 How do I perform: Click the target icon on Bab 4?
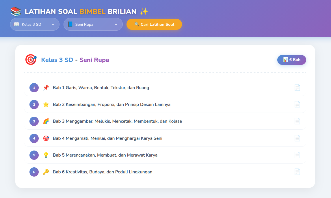46,138
